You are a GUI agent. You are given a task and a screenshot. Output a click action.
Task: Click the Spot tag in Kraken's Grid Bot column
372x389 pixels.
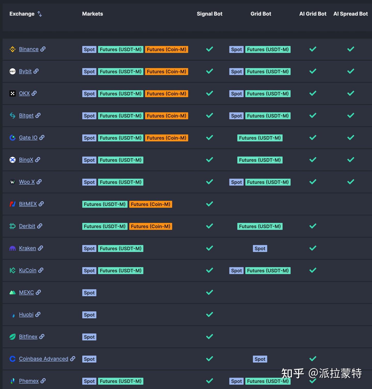tap(260, 248)
